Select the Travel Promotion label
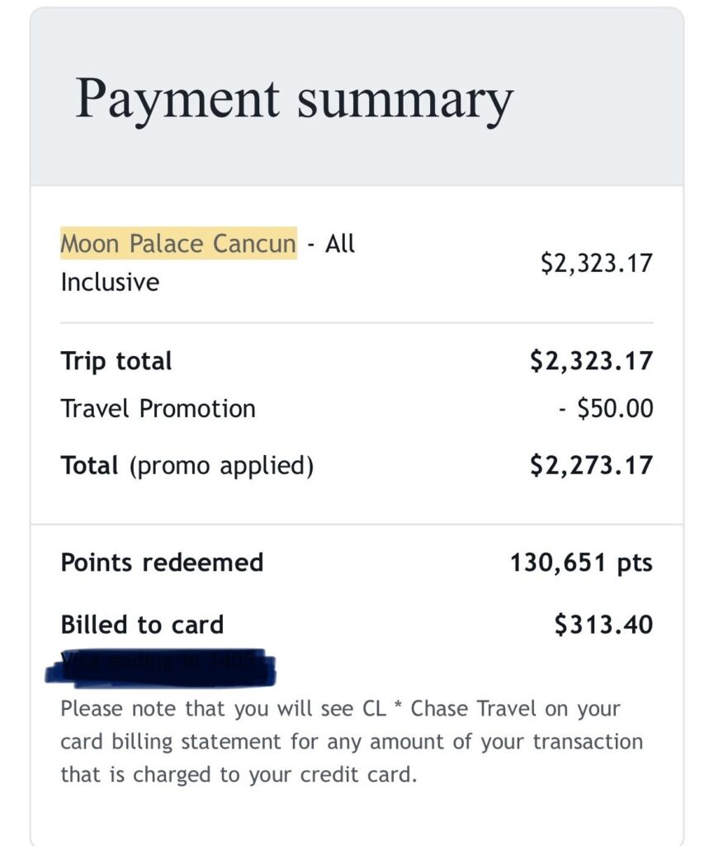The width and height of the screenshot is (714, 846). coord(158,408)
